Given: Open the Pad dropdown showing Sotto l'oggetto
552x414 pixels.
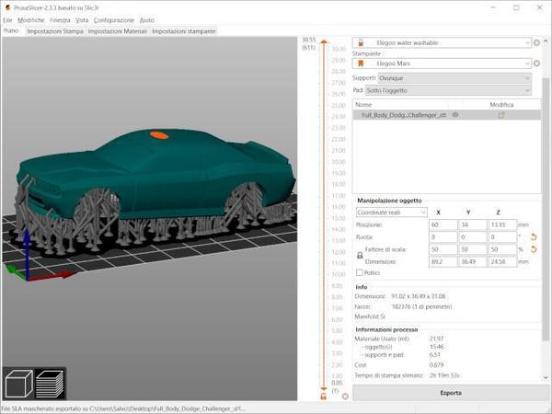Looking at the screenshot, I should pos(448,90).
